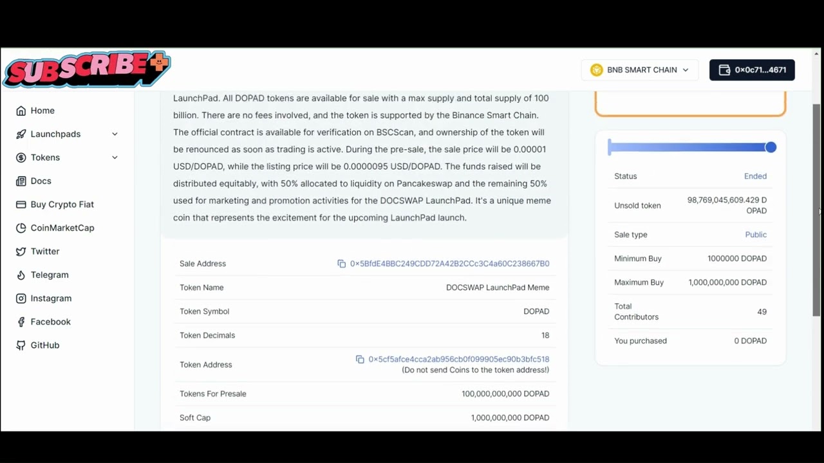Click the sale progress slider handle

click(771, 147)
